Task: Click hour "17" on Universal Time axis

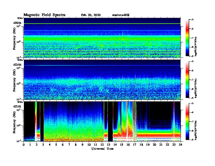Action: point(135,145)
